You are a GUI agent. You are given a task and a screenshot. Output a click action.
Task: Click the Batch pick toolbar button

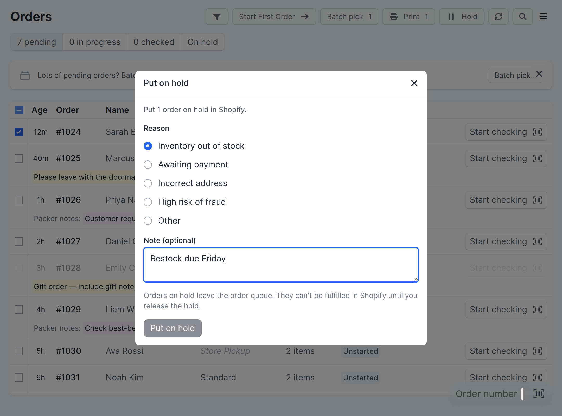click(x=349, y=17)
